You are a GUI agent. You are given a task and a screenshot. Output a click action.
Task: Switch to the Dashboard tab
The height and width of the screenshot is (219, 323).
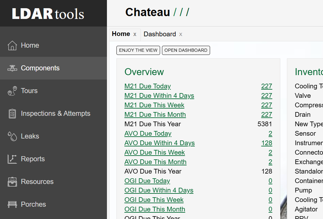click(160, 34)
